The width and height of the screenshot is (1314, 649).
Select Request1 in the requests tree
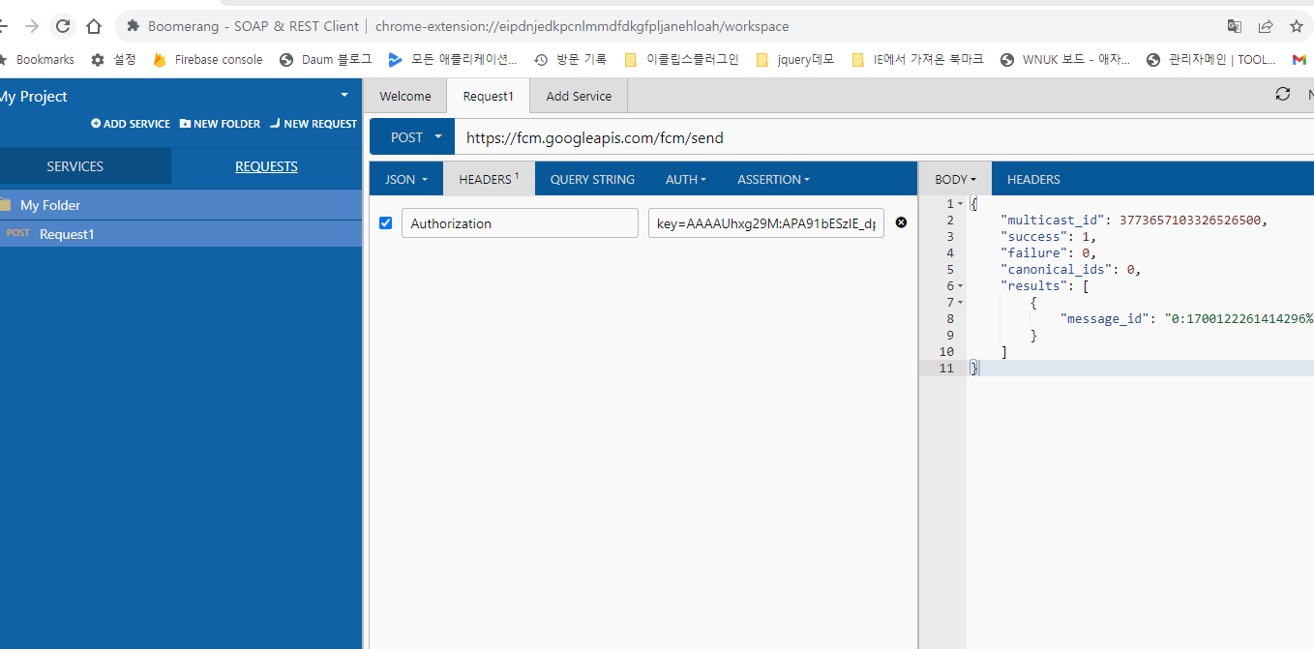(x=181, y=234)
